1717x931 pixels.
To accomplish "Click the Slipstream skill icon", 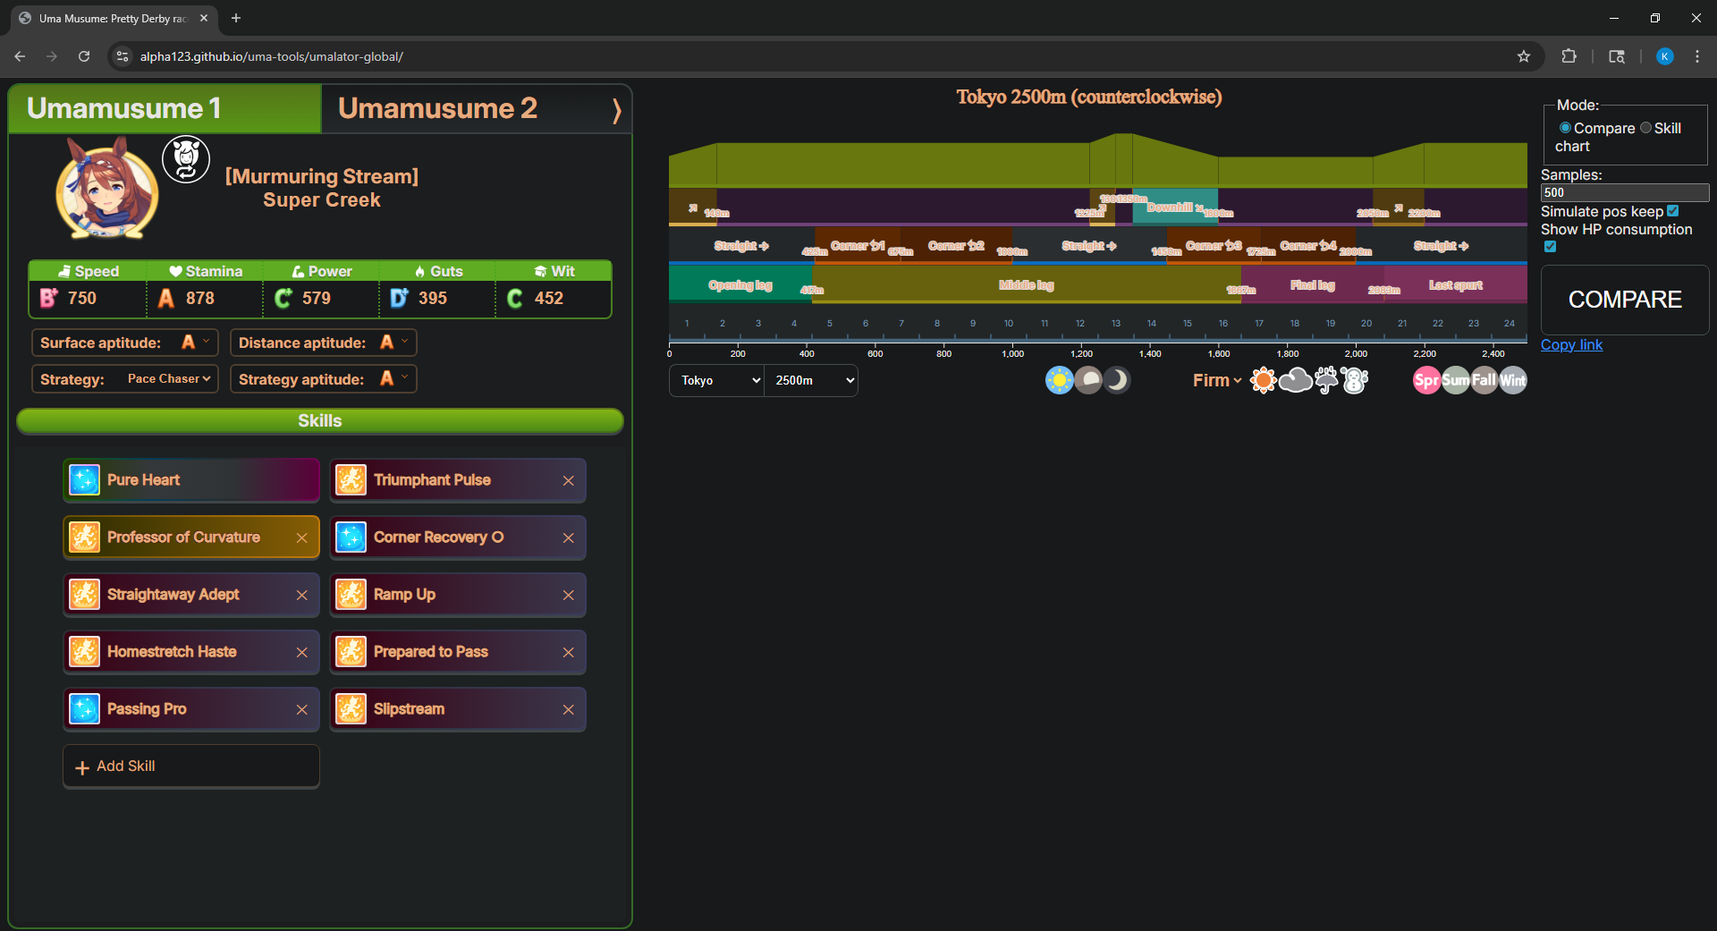I will click(x=351, y=709).
